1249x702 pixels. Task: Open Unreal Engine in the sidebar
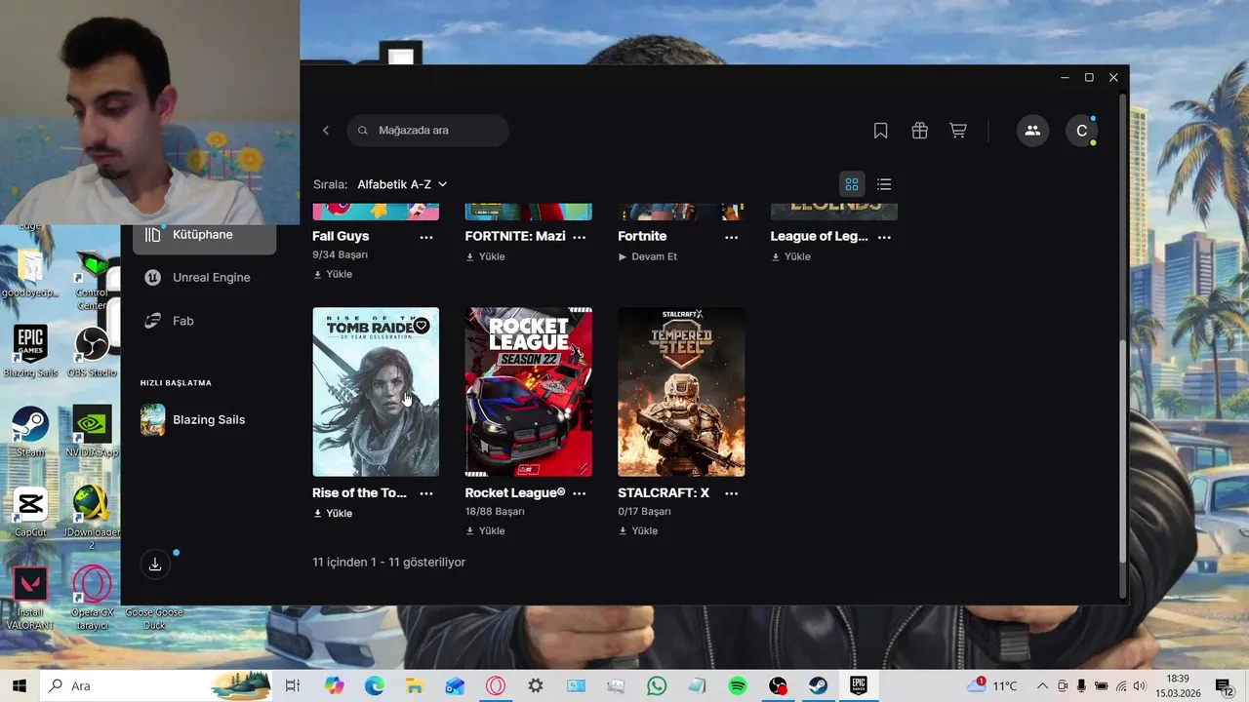tap(204, 278)
